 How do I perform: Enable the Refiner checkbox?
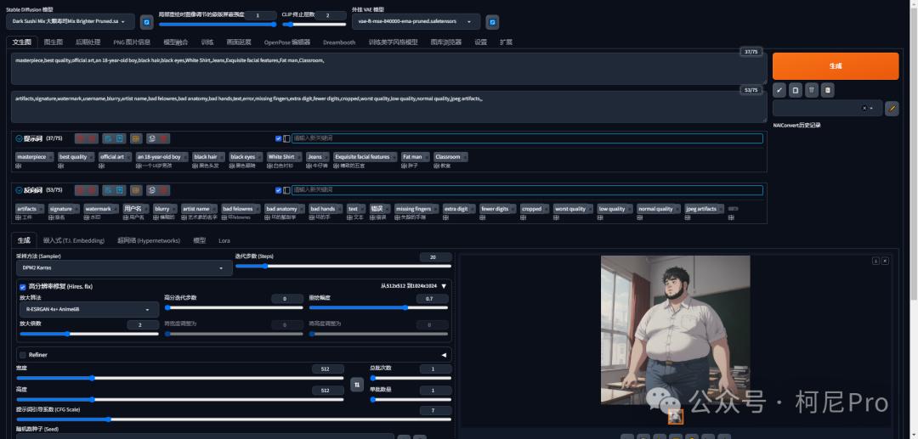(x=23, y=355)
